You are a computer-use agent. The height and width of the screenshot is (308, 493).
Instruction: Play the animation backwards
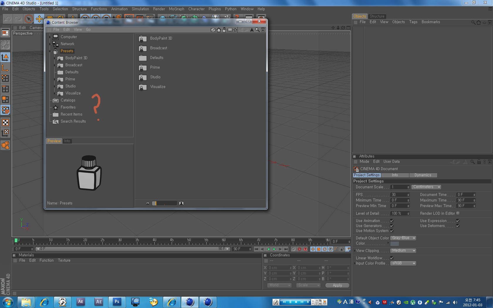(268, 249)
